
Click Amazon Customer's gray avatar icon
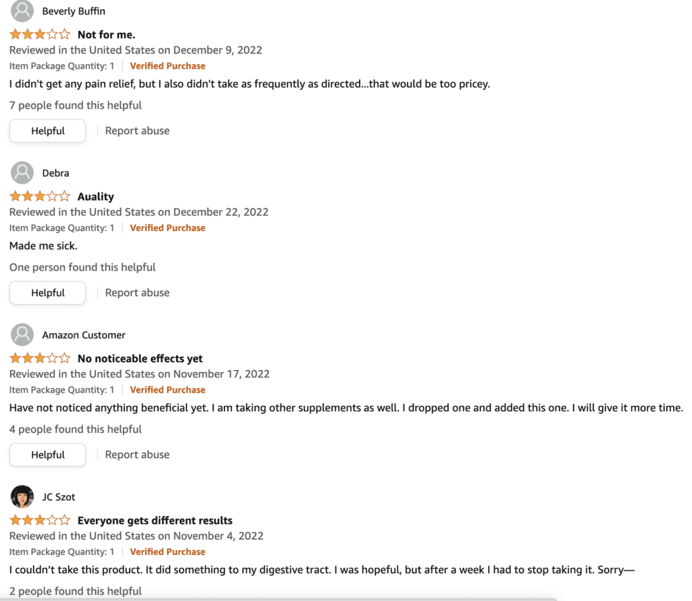[22, 335]
